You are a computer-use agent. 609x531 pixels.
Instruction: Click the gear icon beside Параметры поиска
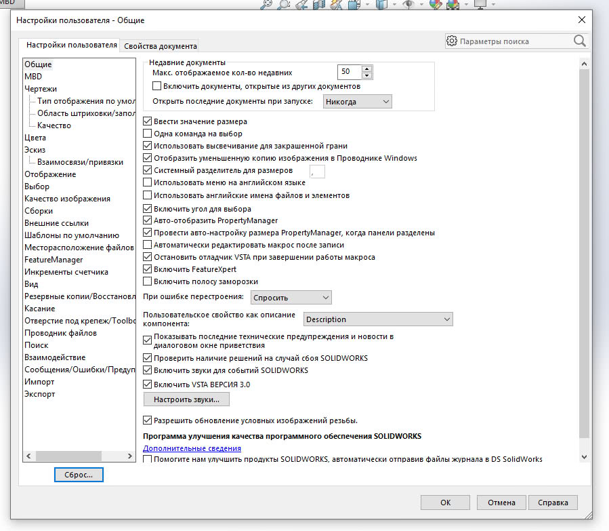click(452, 41)
